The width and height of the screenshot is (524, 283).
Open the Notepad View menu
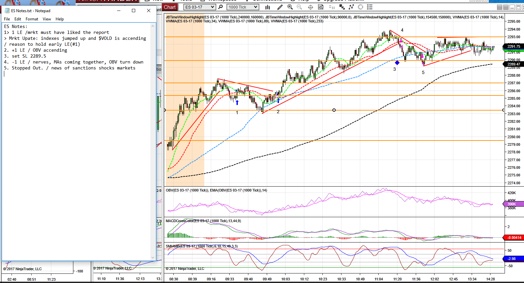tap(47, 19)
